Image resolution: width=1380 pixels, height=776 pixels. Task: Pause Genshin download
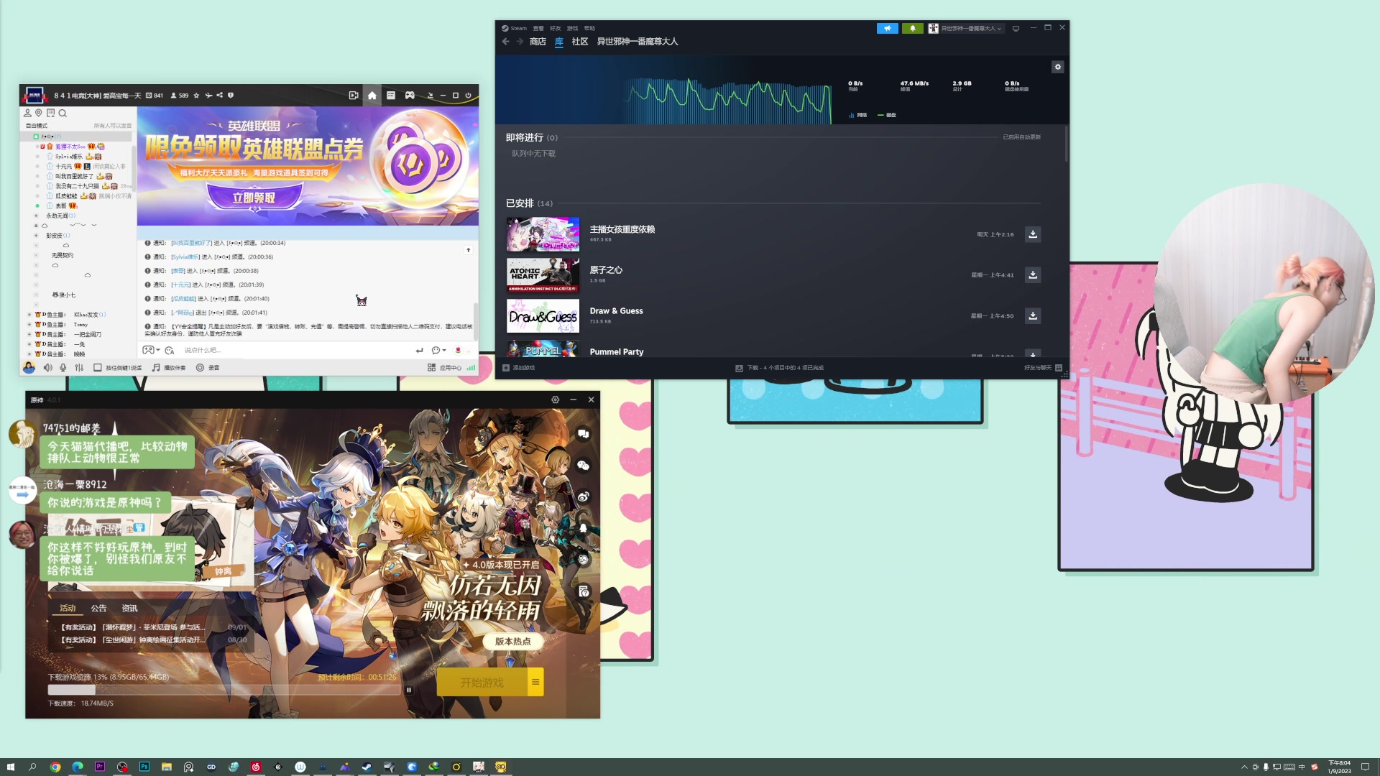pyautogui.click(x=409, y=690)
